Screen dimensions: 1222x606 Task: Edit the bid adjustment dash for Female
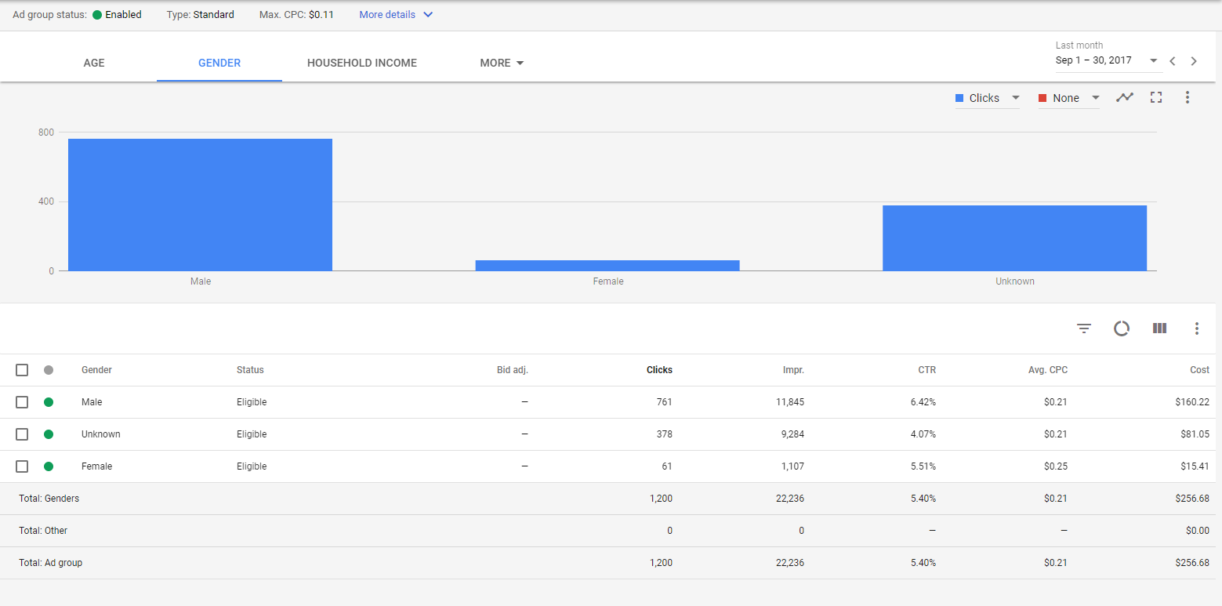tap(524, 466)
